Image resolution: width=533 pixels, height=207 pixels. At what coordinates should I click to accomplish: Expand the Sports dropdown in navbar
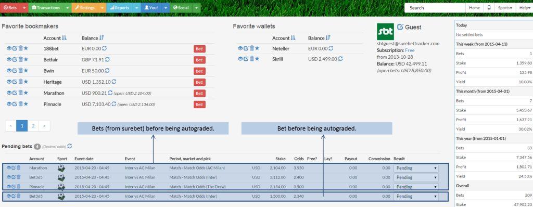[x=505, y=7]
